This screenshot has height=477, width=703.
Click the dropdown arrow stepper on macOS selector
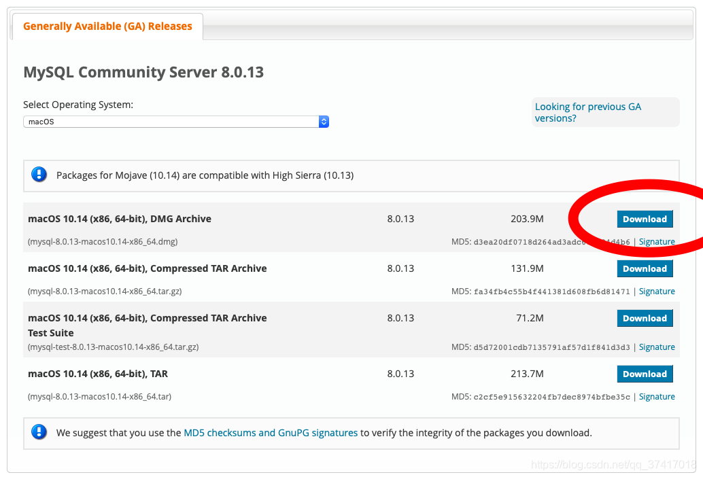(x=324, y=122)
